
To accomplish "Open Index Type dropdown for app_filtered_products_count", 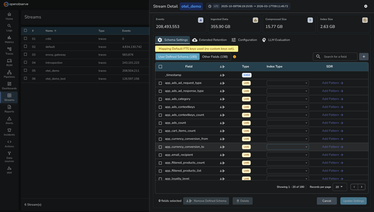I will point(288,163).
